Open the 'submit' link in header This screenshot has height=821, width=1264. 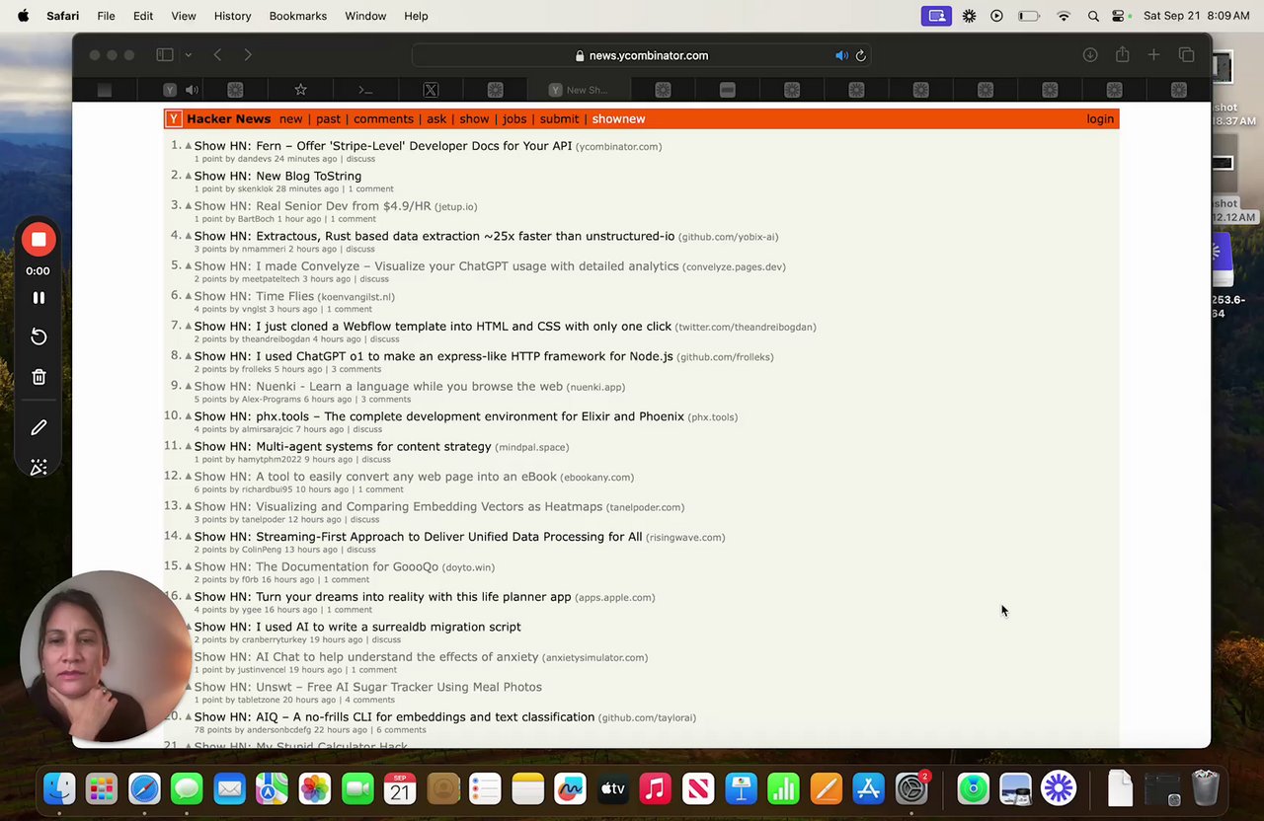point(559,119)
